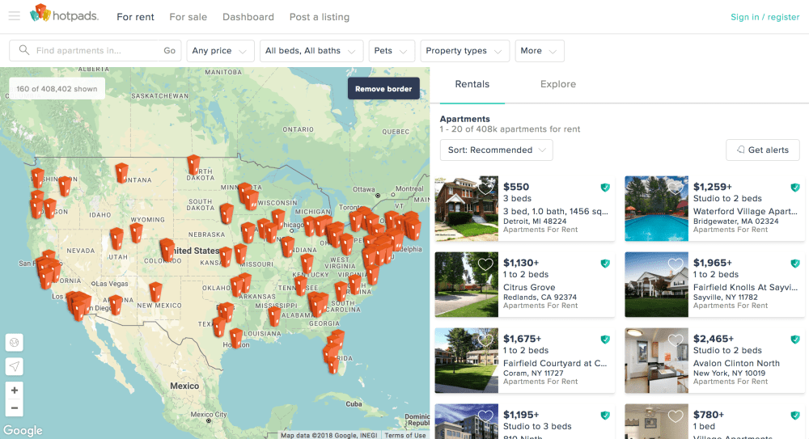Favorite the $550 Detroit listing heart

[x=485, y=188]
